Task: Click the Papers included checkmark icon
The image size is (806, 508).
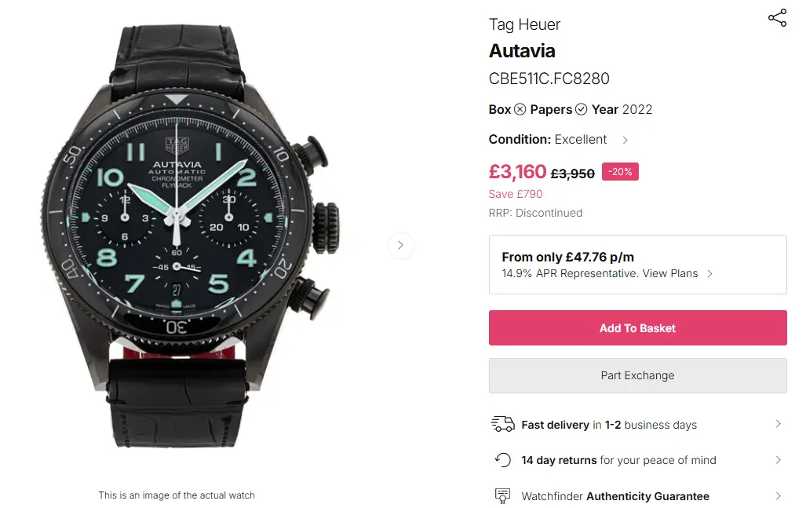Action: [581, 109]
